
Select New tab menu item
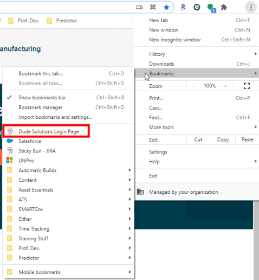point(197,20)
